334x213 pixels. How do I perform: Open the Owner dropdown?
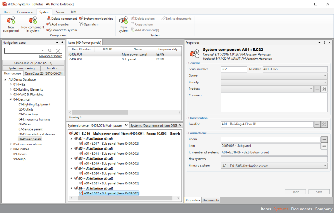pos(325,76)
